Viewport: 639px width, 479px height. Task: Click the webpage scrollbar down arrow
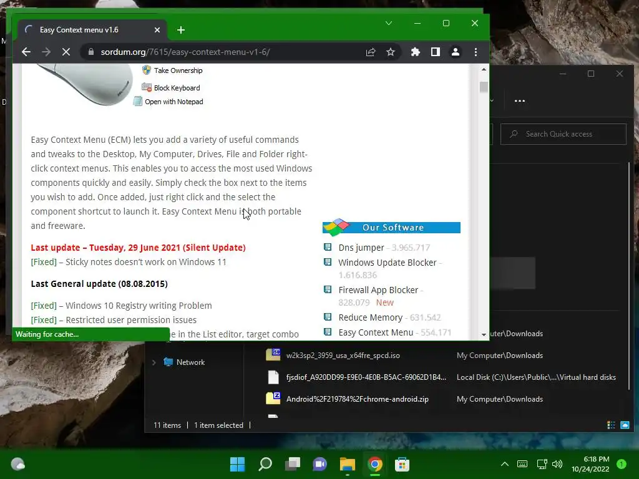tap(484, 334)
